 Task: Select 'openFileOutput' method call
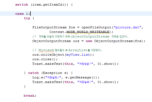[96, 27]
